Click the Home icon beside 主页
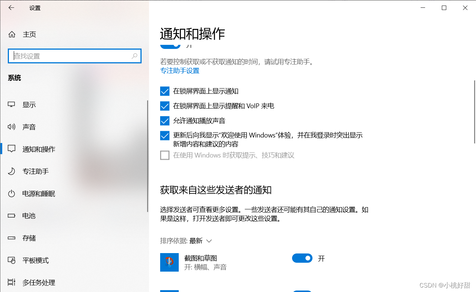Screen dimensions: 476x292 [12, 34]
